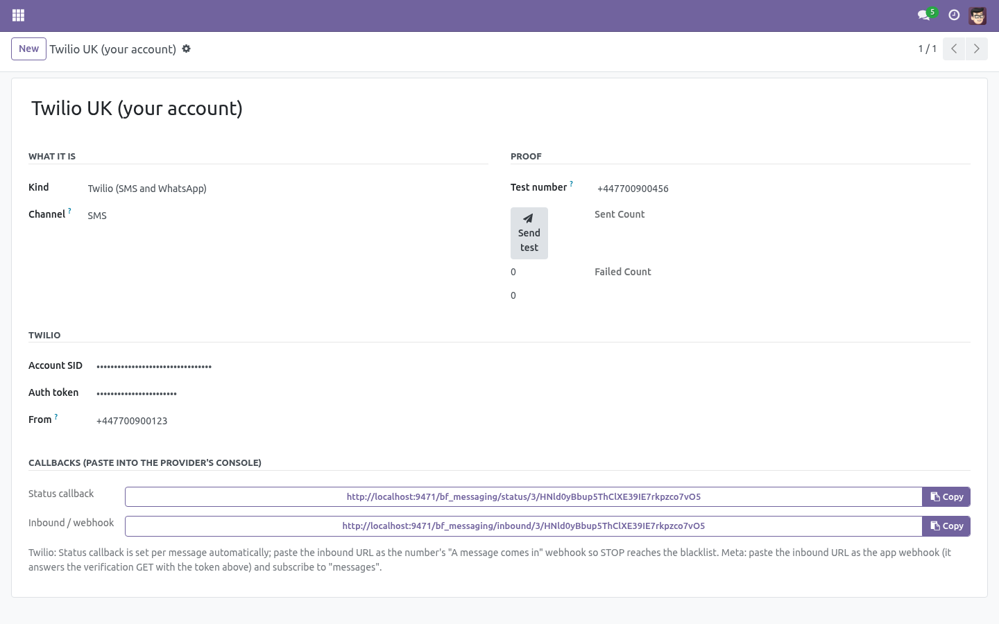Click the CALLBACKS section heading
This screenshot has width=999, height=624.
coord(145,462)
